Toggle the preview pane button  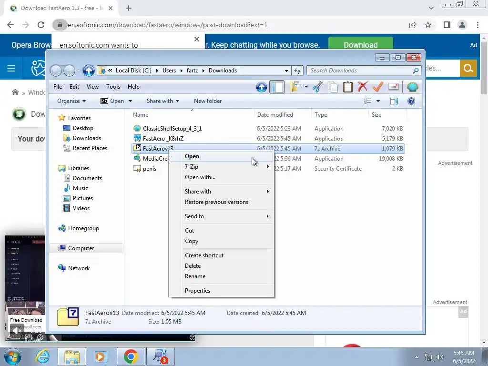(394, 101)
